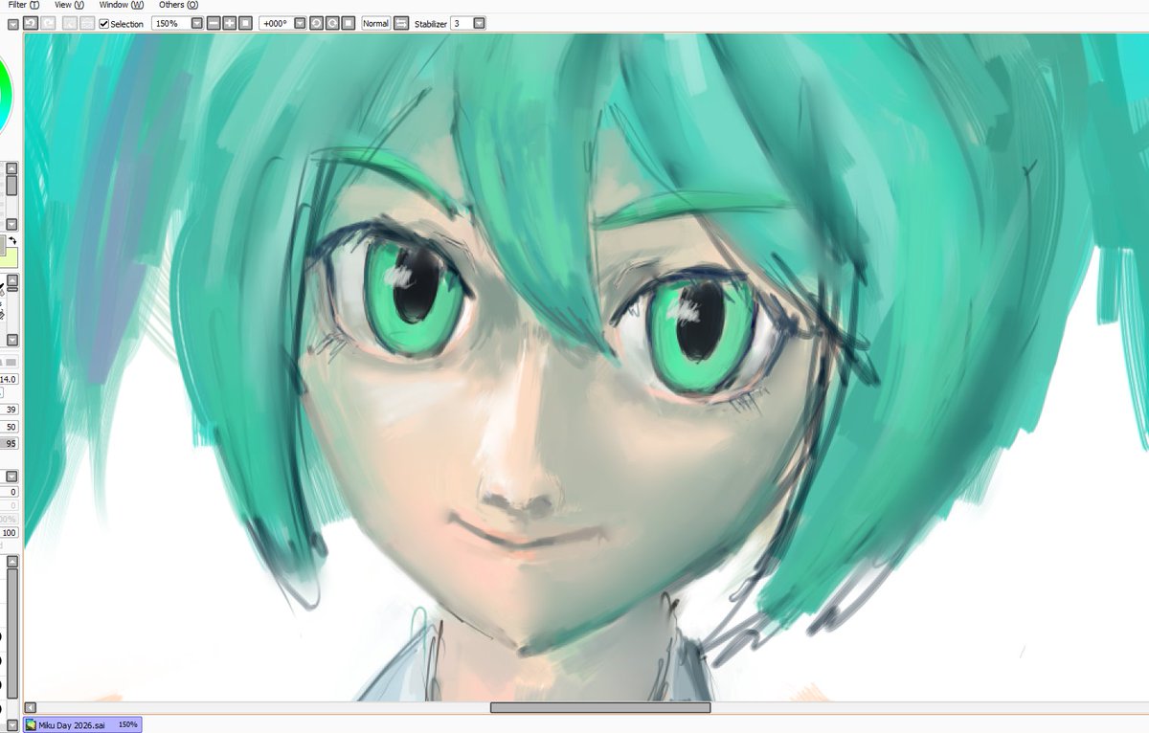Rotate the view clockwise
1149x733 pixels.
[x=332, y=23]
